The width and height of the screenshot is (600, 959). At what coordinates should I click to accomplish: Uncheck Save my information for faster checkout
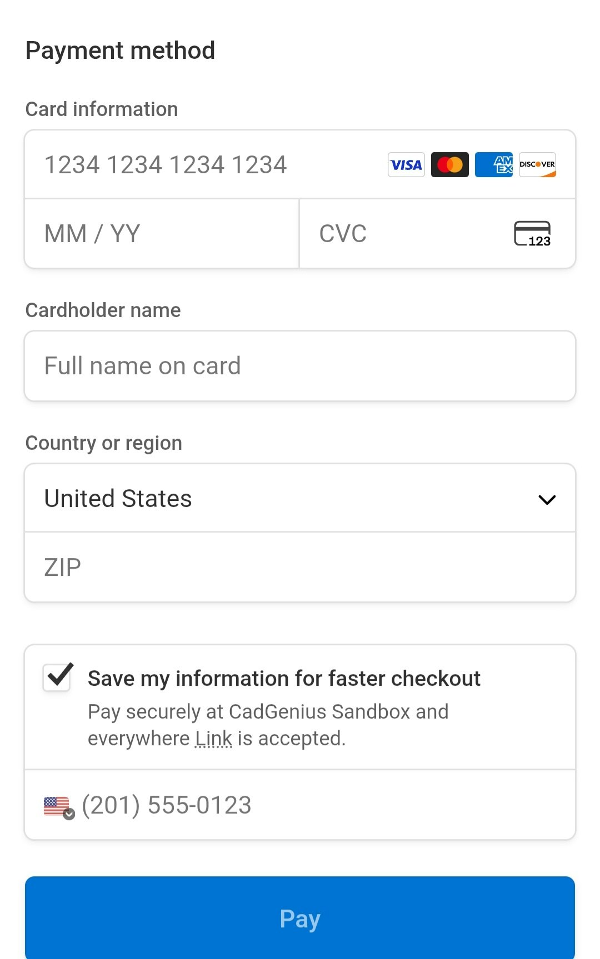click(x=58, y=677)
